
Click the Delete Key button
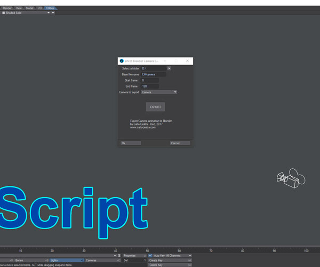tap(170, 265)
